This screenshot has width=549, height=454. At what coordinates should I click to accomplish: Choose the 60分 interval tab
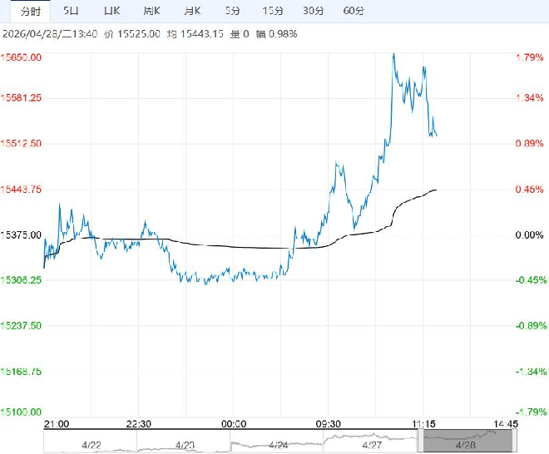tap(354, 11)
